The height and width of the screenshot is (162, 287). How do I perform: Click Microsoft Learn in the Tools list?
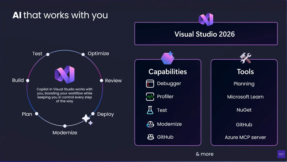(245, 97)
